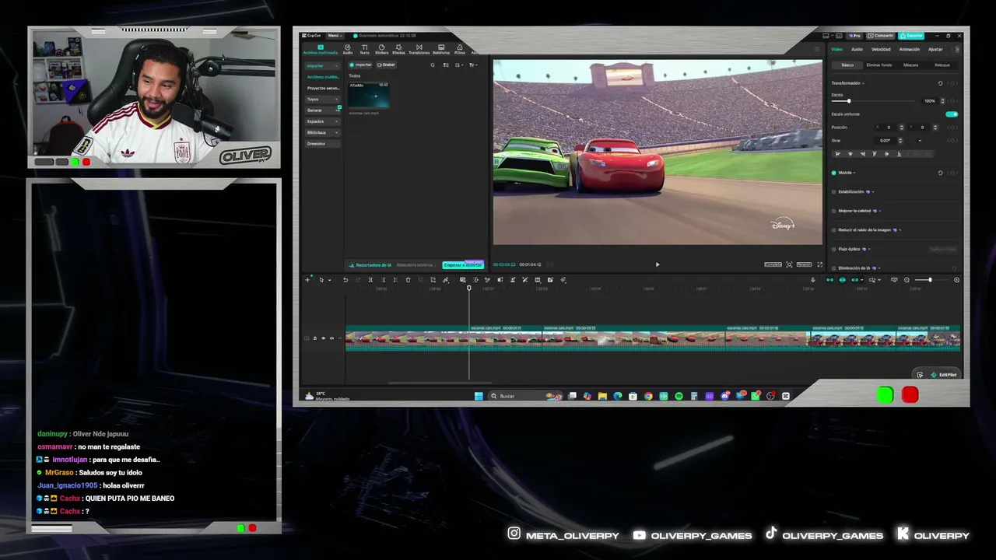Switch to the Audio properties tab
The image size is (996, 560).
pos(857,49)
